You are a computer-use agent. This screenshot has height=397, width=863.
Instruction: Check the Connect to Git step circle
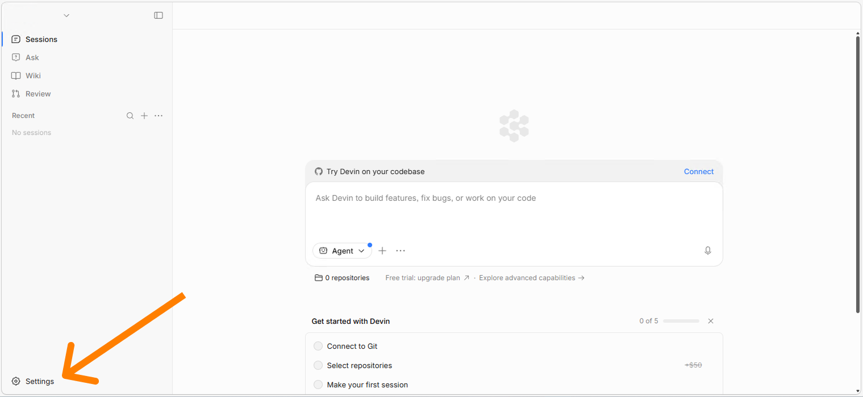point(318,346)
